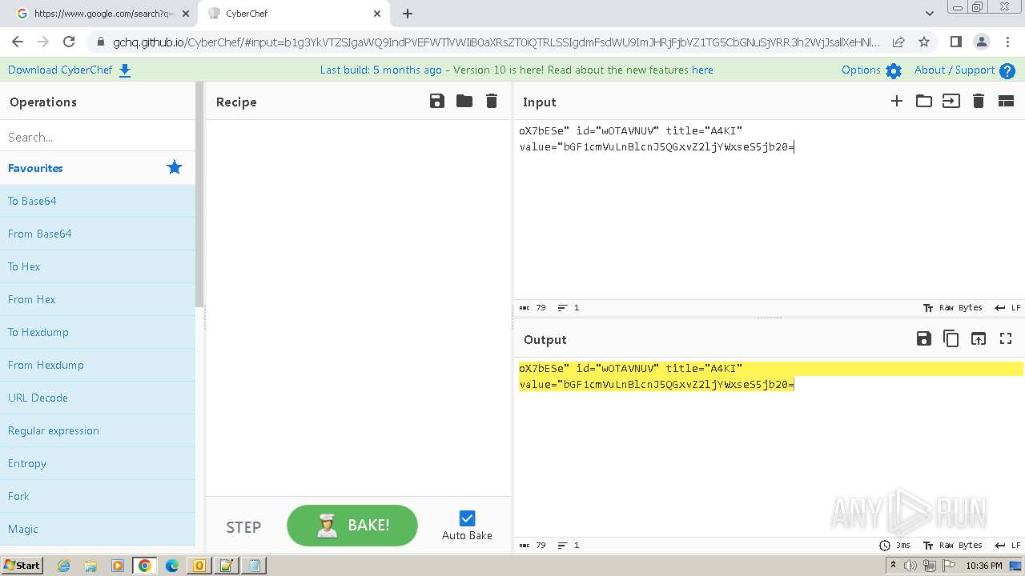This screenshot has height=576, width=1025.
Task: Copy raw output to clipboard
Action: [951, 338]
